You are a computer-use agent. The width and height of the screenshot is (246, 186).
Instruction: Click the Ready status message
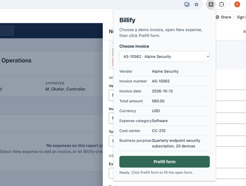click(x=156, y=172)
